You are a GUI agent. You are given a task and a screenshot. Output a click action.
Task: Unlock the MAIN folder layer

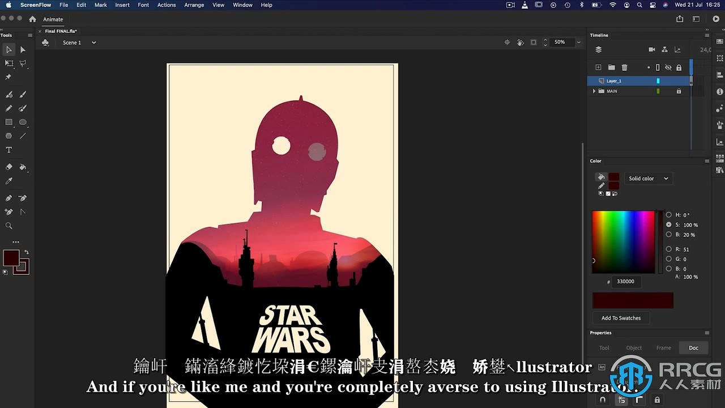coord(679,91)
